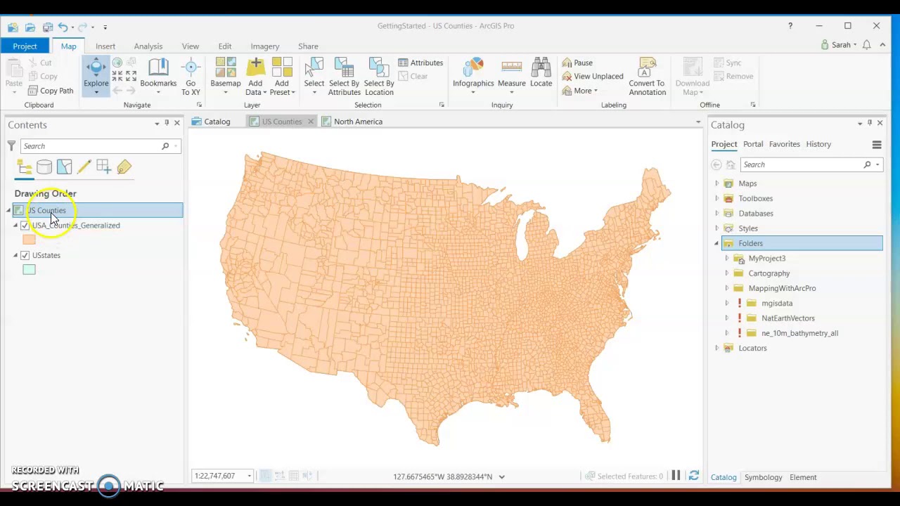
Task: Choose the Measure tool
Action: click(512, 76)
